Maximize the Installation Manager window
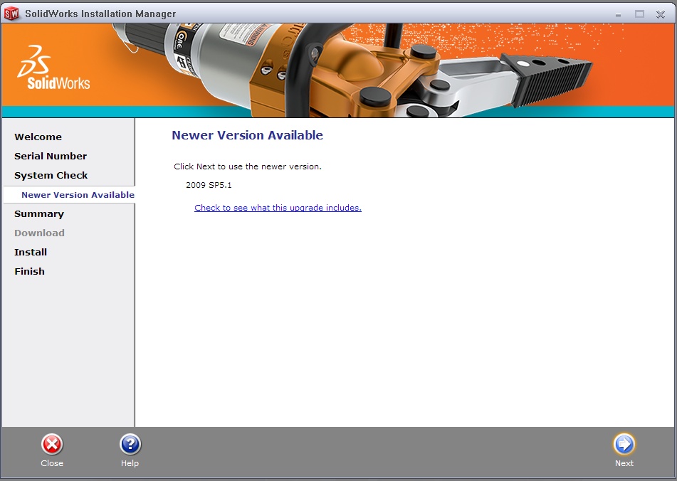 639,14
